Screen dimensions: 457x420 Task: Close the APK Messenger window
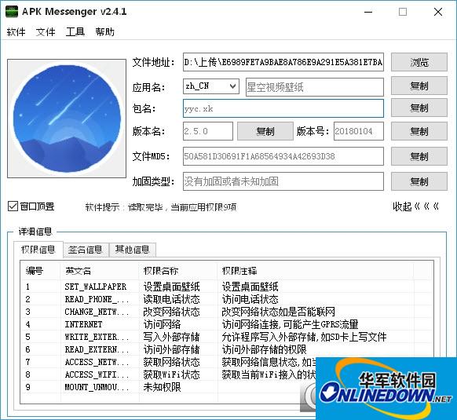click(438, 12)
